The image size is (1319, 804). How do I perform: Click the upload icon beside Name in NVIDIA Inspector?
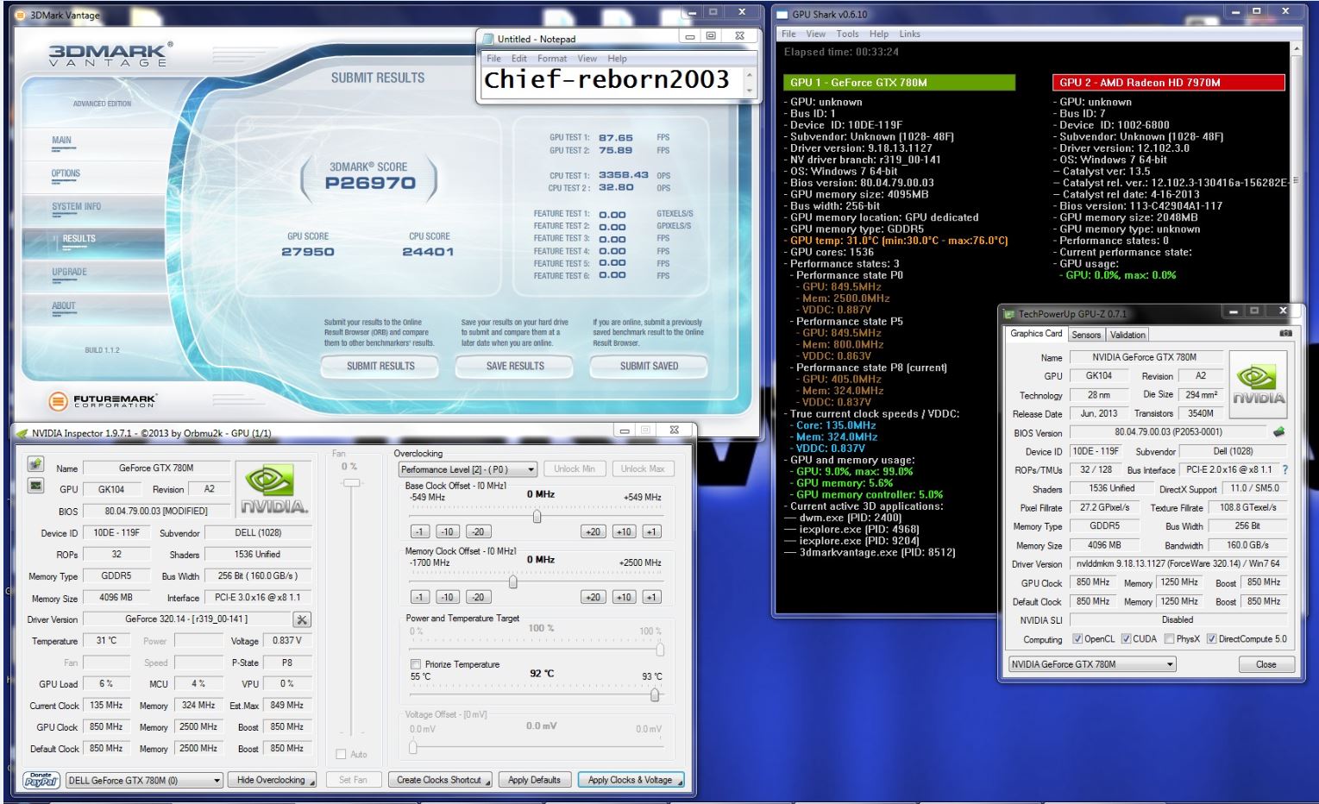(x=35, y=464)
